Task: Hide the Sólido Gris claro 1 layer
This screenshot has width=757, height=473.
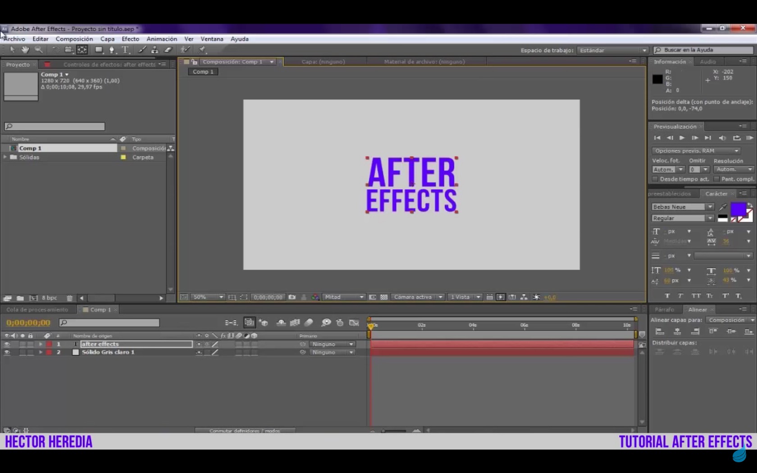Action: tap(7, 352)
